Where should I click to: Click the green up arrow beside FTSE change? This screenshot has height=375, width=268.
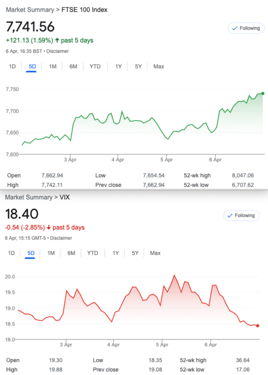57,40
